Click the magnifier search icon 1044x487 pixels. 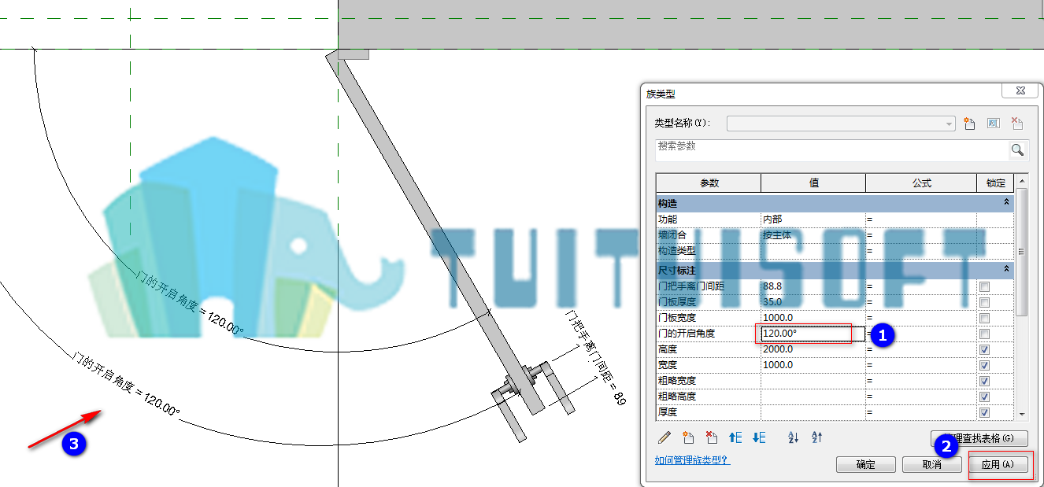coord(1017,149)
